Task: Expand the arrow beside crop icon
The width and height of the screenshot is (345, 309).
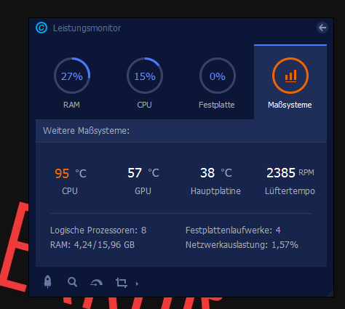Action: click(x=137, y=284)
